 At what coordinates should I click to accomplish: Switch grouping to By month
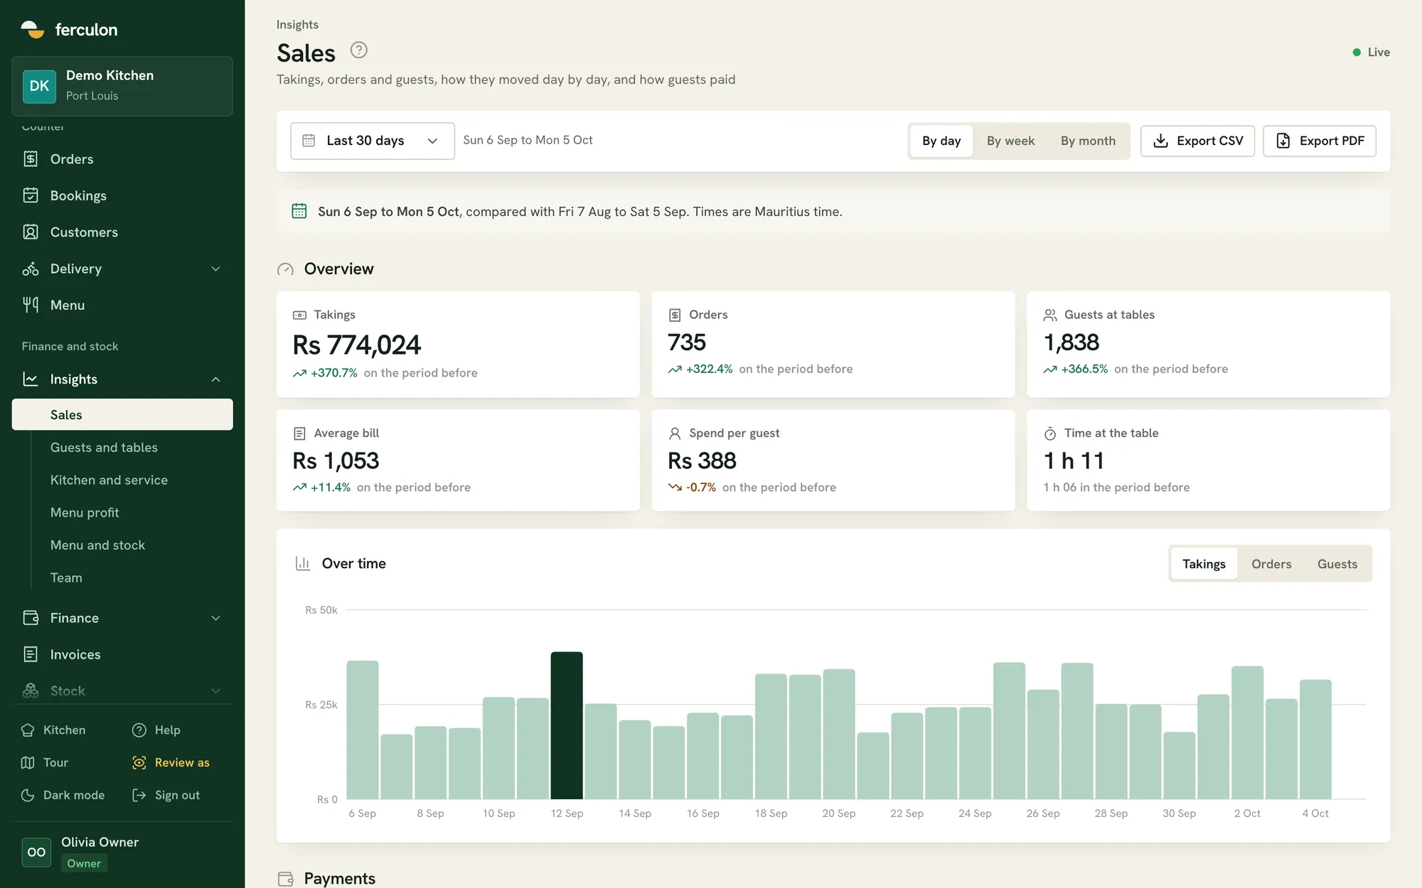[1088, 141]
